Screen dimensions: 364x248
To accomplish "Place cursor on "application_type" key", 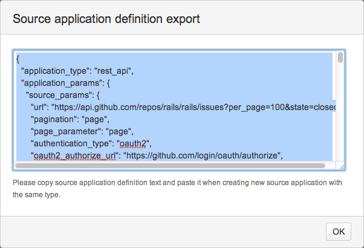I will tap(54, 71).
